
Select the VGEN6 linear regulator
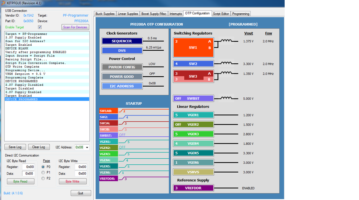(x=193, y=163)
